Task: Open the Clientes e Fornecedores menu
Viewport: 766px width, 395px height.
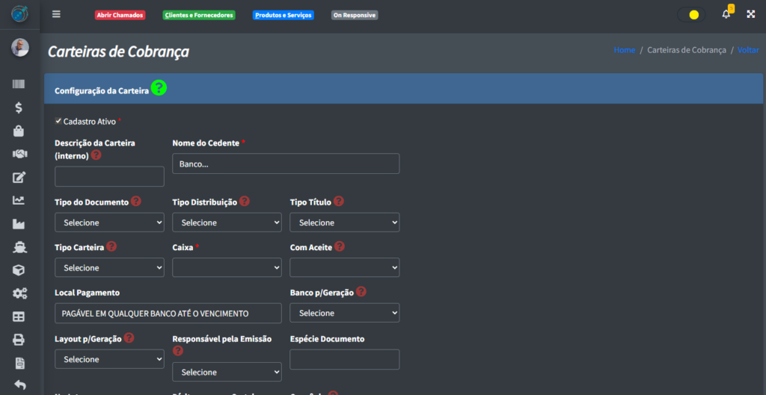Action: [x=199, y=15]
